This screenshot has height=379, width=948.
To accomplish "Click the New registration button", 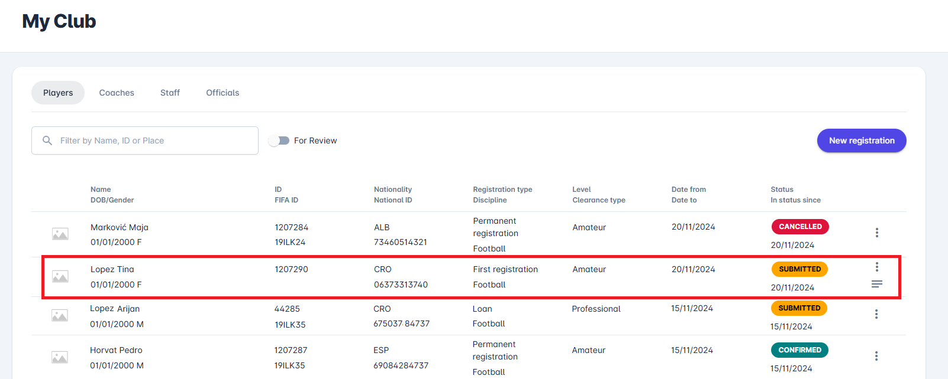I will 861,141.
